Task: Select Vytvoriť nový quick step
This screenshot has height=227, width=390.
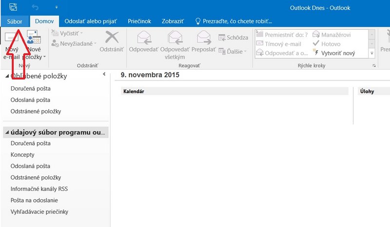Action: (x=333, y=53)
